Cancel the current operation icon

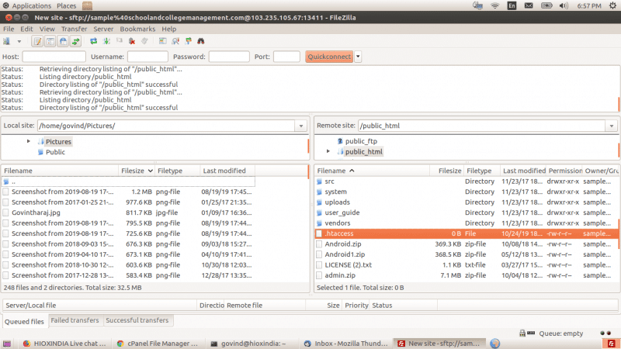120,41
